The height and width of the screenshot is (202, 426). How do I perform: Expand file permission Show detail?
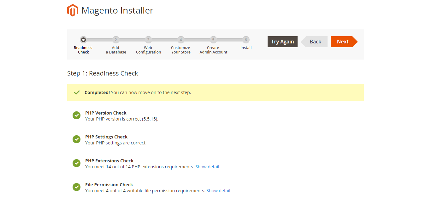coord(218,191)
